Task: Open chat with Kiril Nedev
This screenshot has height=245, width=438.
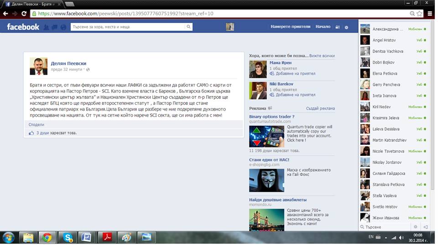Action: [394, 107]
